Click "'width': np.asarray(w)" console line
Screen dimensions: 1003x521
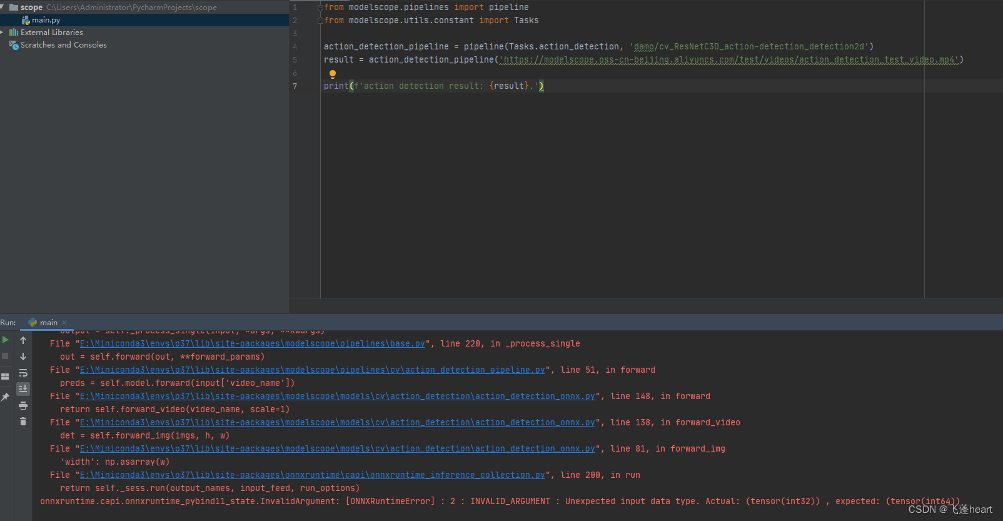click(115, 462)
